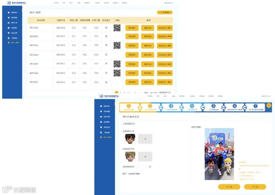The width and height of the screenshot is (275, 195).
Task: Click 创建时间 column header
Action: (61, 20)
